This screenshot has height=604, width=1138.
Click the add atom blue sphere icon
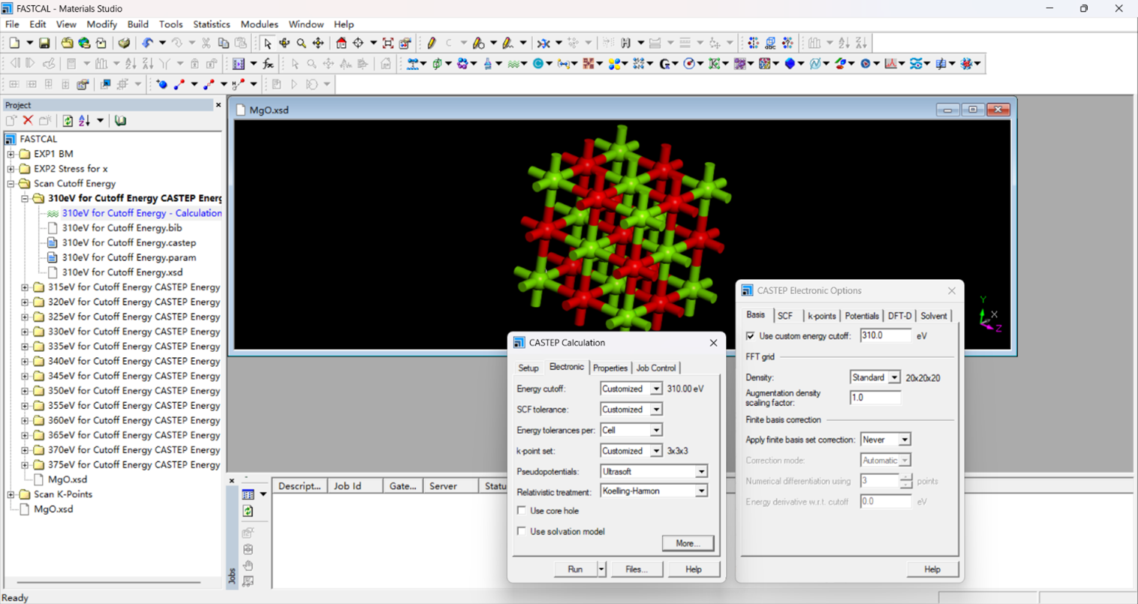pyautogui.click(x=161, y=84)
